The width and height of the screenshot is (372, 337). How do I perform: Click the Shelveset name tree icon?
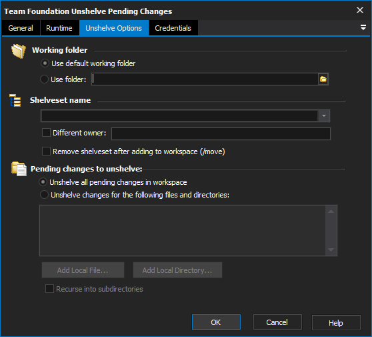(15, 100)
